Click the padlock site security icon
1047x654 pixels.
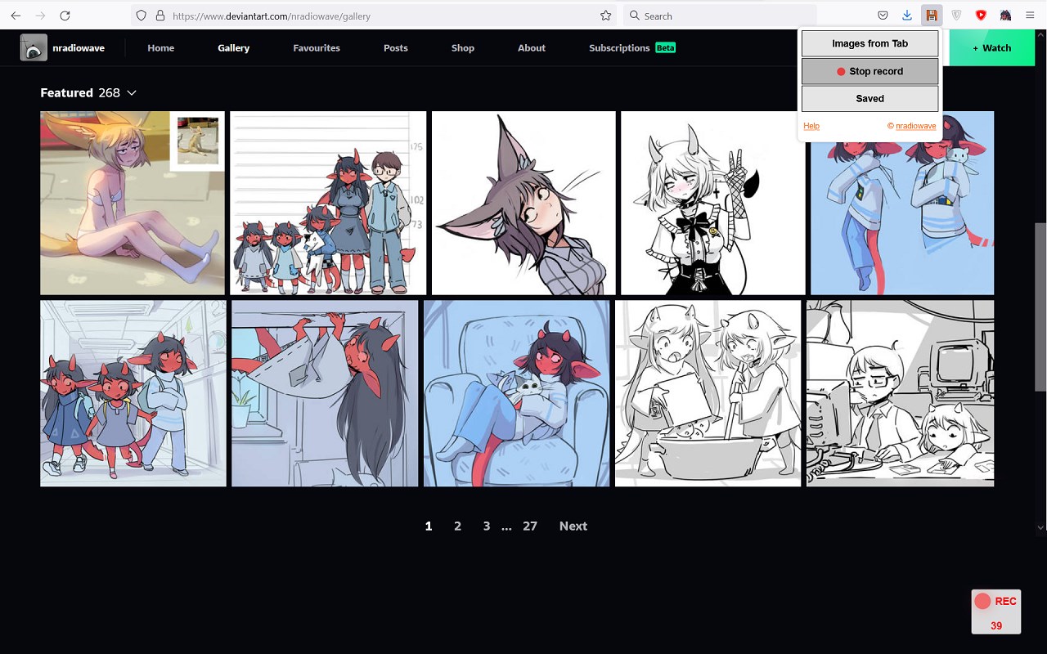(160, 16)
